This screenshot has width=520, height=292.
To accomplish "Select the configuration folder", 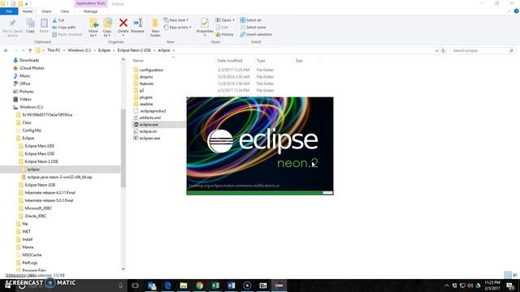I will click(x=151, y=70).
